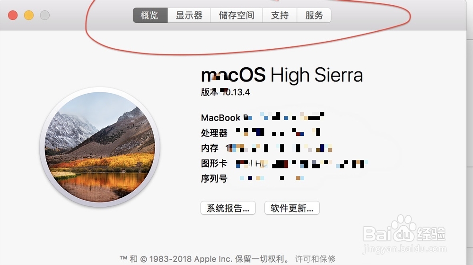Switch to the 服务 tab

[314, 16]
